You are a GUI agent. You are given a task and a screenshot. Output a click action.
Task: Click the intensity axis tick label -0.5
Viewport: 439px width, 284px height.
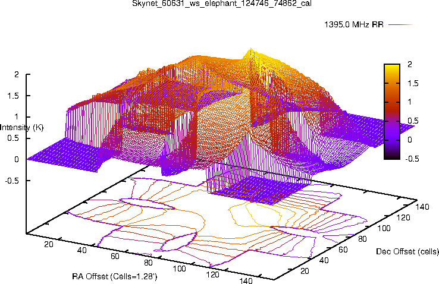(x=12, y=181)
